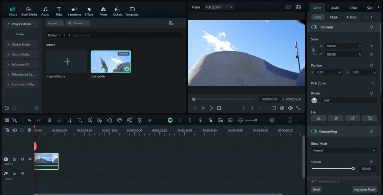Open the Templates tab
Viewport: 383px width, 195px height.
[132, 11]
